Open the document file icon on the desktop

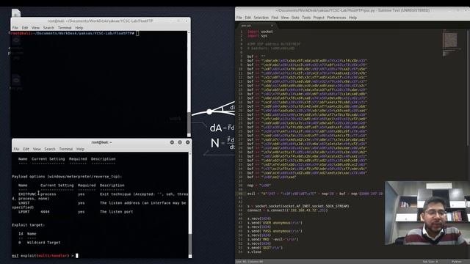pyautogui.click(x=16, y=13)
